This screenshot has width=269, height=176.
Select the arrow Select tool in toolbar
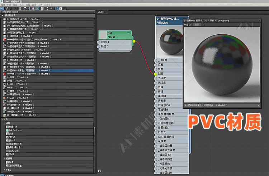pos(2,8)
